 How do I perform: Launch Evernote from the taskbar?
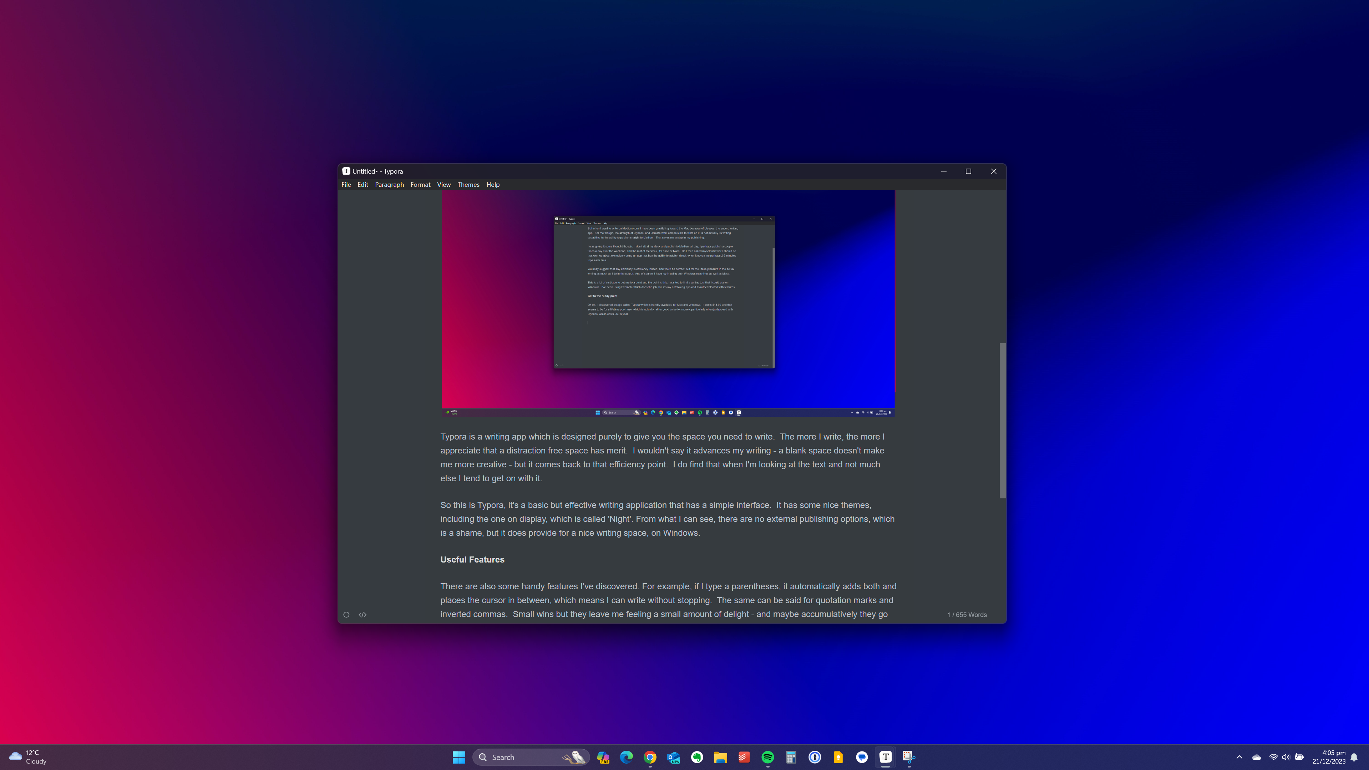point(697,757)
